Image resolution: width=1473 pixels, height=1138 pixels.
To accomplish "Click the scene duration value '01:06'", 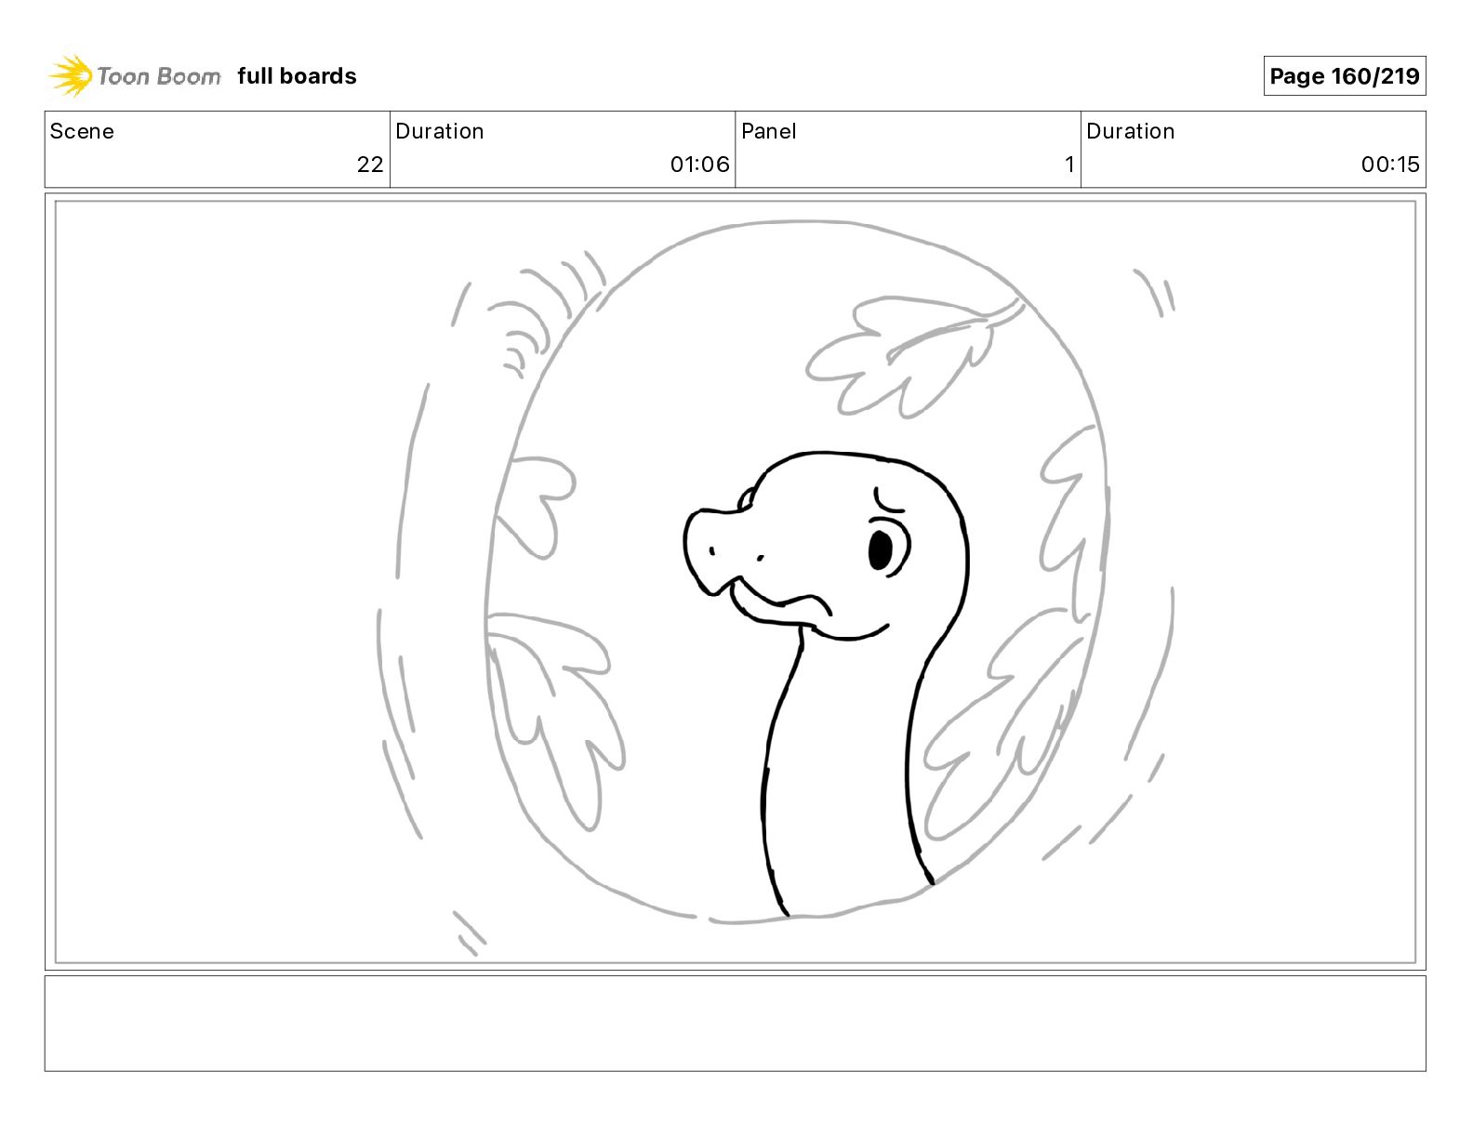I will point(699,165).
